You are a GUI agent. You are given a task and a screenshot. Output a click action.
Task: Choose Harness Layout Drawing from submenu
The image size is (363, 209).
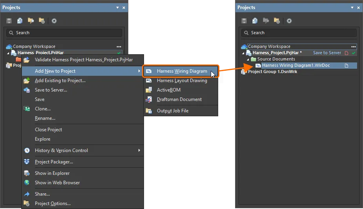click(x=181, y=81)
